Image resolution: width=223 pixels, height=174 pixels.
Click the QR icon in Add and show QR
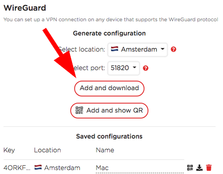pyautogui.click(x=79, y=110)
